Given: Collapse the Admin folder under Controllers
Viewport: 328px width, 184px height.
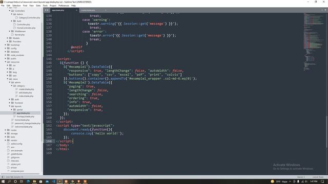Looking at the screenshot, I should pos(11,14).
